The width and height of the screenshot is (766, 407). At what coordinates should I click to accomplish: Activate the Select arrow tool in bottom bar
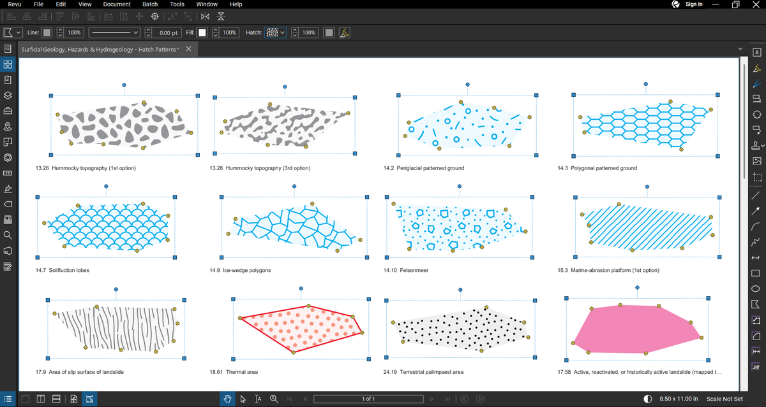[x=243, y=399]
